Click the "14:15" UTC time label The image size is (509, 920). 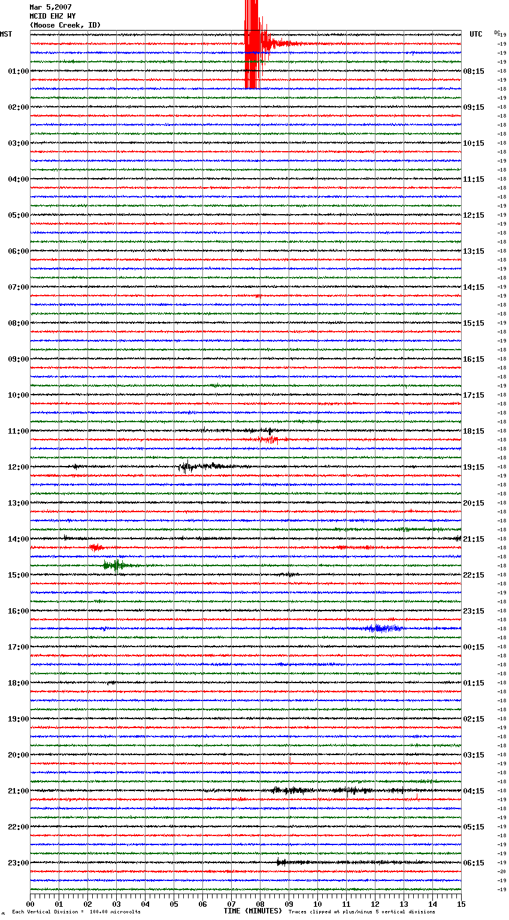[474, 287]
